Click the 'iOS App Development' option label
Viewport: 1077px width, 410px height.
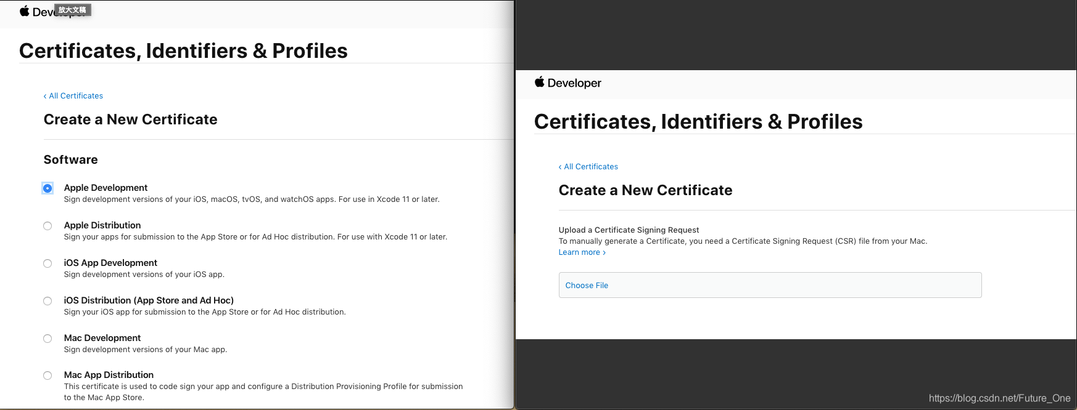pyautogui.click(x=110, y=263)
